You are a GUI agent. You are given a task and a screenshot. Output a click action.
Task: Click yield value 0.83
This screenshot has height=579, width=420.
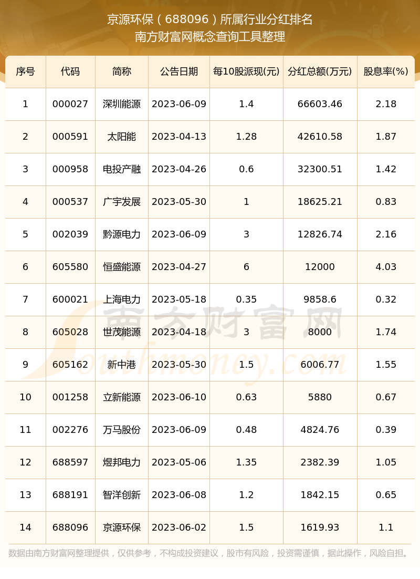click(x=386, y=202)
